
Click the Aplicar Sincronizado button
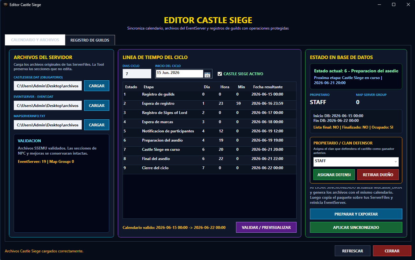[x=356, y=227]
